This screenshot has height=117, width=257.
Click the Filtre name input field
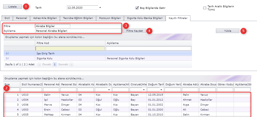(53, 26)
